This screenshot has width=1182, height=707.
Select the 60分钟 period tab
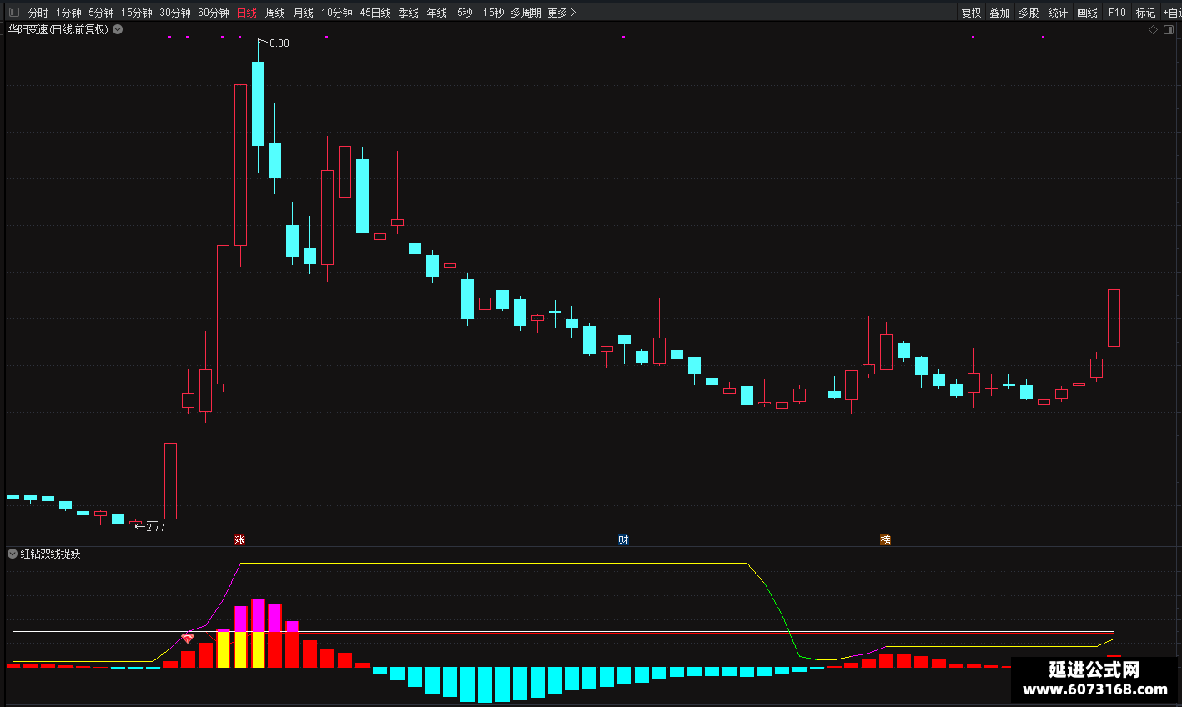pos(214,13)
